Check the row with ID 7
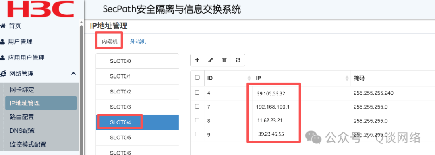The width and height of the screenshot is (435, 155). coord(197,106)
